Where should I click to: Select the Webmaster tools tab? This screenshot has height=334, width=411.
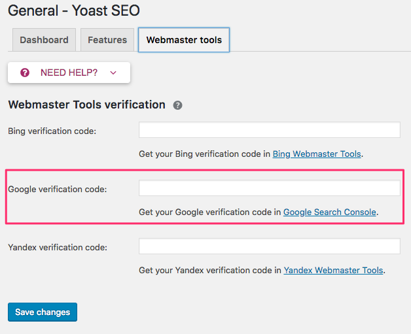coord(184,40)
